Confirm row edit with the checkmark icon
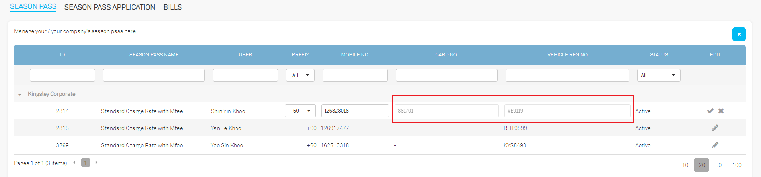This screenshot has width=761, height=177. tap(710, 111)
